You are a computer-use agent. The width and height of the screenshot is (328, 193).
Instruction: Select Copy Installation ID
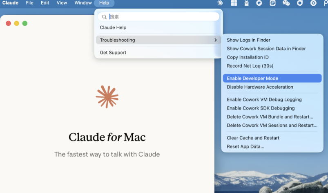click(x=248, y=57)
